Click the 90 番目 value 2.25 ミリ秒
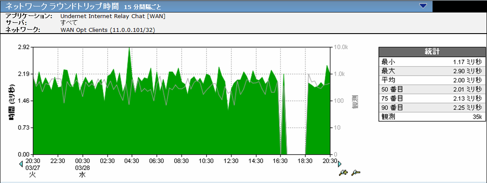Screen dimensions: 487x183 467,108
